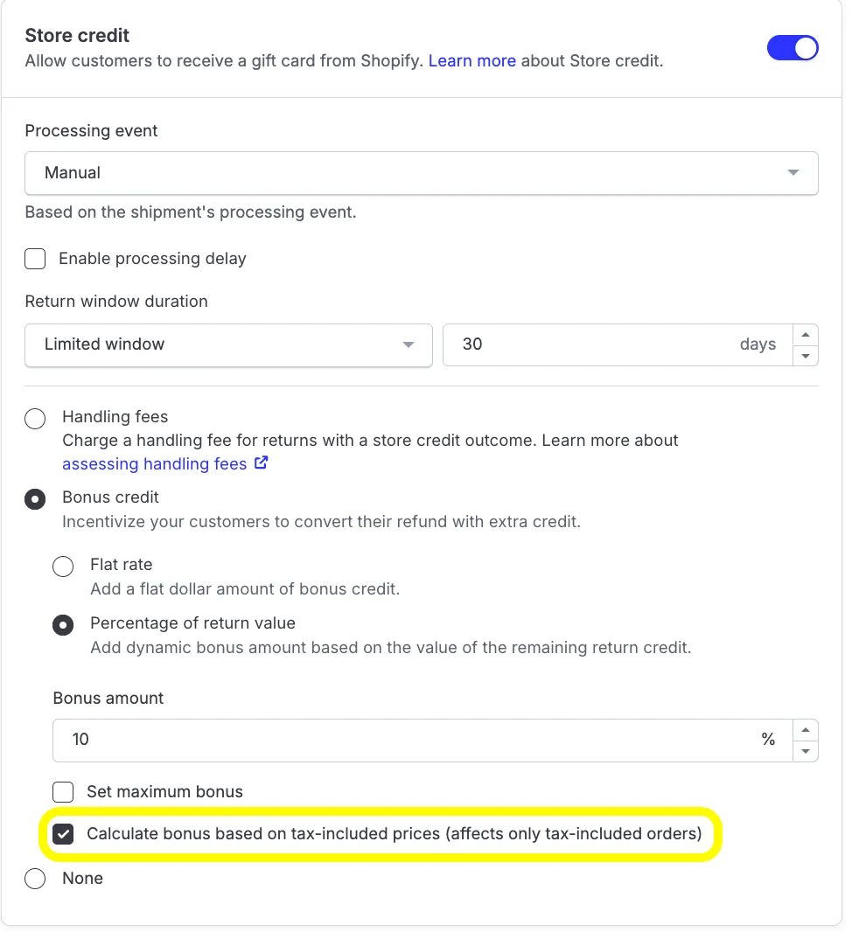Screen dimensions: 852x932
Task: Increase return window days with up arrow
Action: (806, 335)
